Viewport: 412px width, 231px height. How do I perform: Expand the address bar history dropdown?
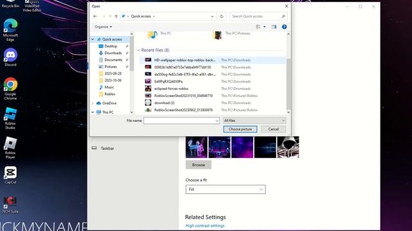pos(212,16)
